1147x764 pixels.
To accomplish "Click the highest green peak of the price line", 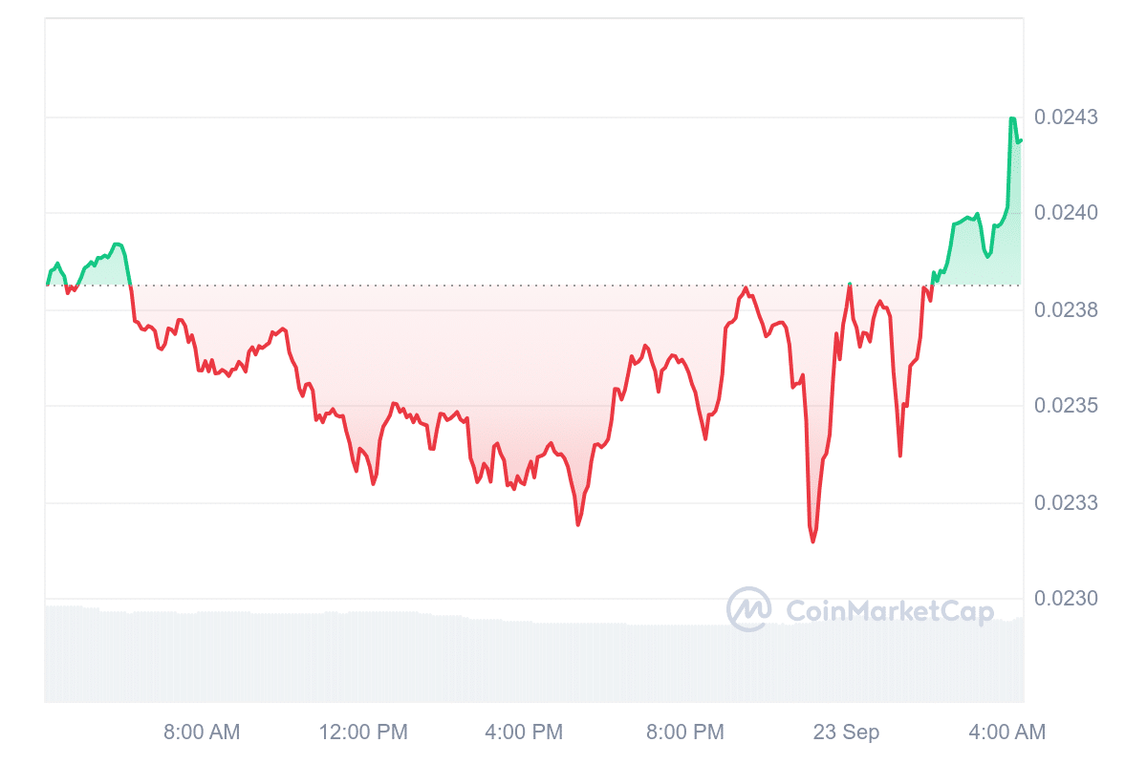I will click(x=1011, y=118).
